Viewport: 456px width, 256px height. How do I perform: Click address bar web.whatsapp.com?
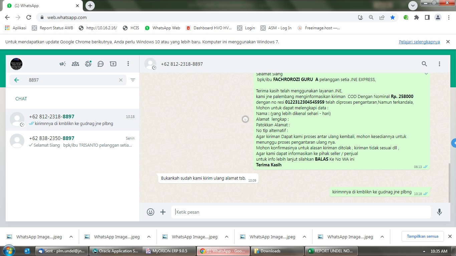(67, 17)
